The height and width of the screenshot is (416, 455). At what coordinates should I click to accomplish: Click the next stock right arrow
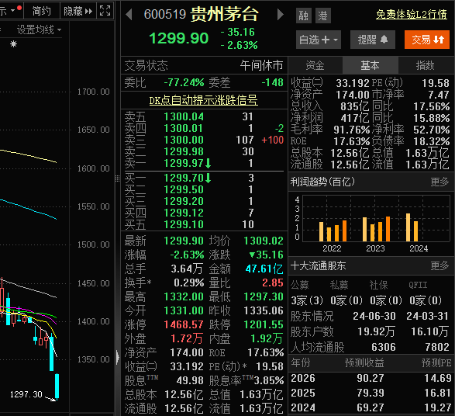point(280,14)
